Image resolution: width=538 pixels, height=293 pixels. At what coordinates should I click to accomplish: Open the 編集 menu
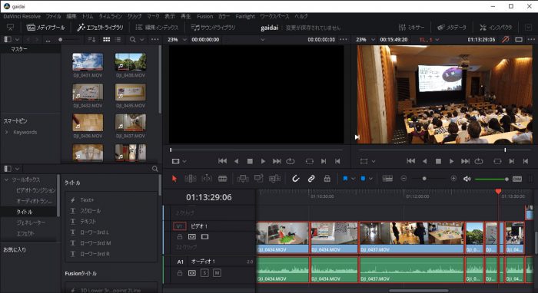(71, 16)
